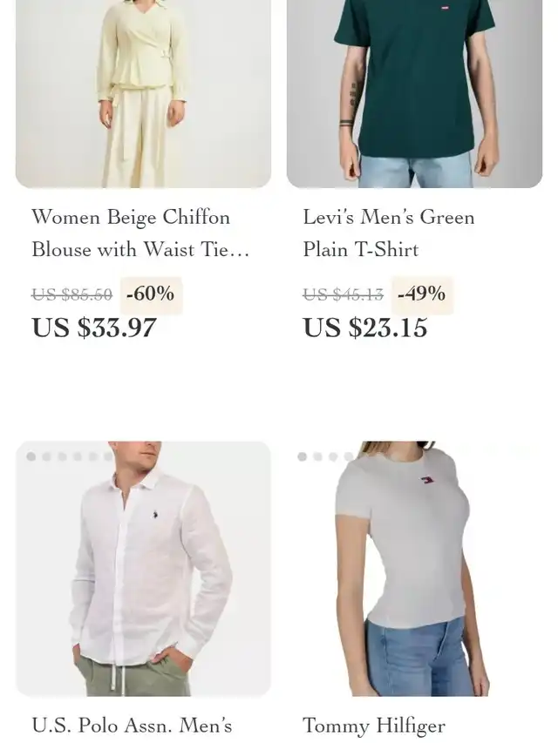The height and width of the screenshot is (743, 558).
Task: Click the -60% discount badge
Action: click(x=151, y=294)
